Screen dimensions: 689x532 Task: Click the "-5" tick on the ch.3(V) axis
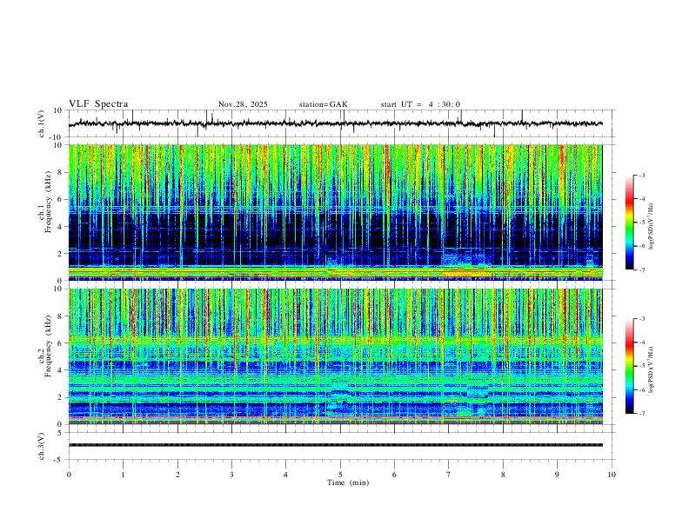click(x=58, y=460)
